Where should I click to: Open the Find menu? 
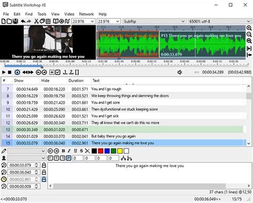click(29, 14)
